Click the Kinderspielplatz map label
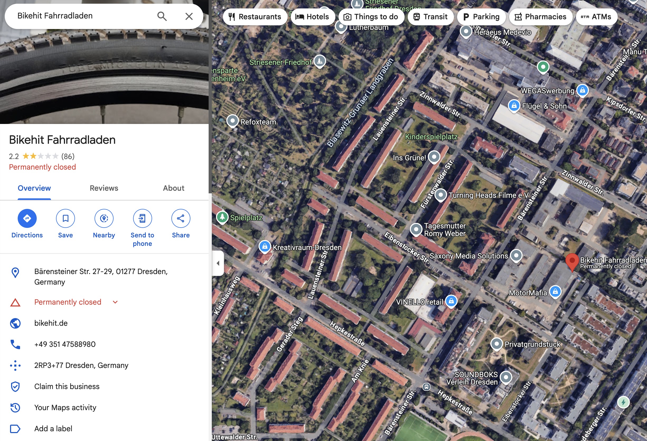647x441 pixels. 431,137
